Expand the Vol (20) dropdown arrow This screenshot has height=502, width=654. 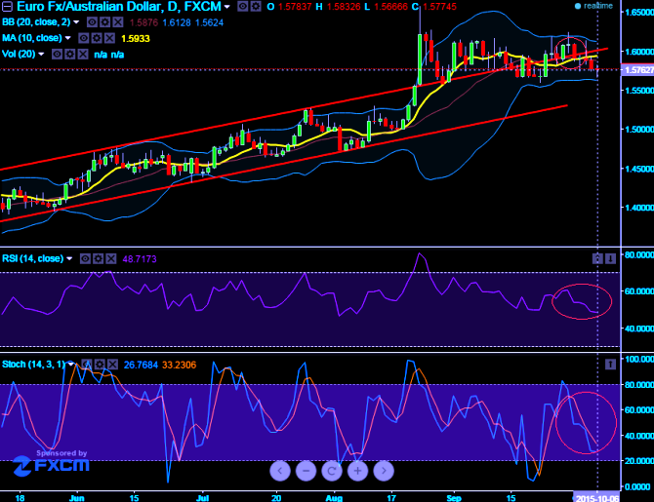[x=41, y=55]
